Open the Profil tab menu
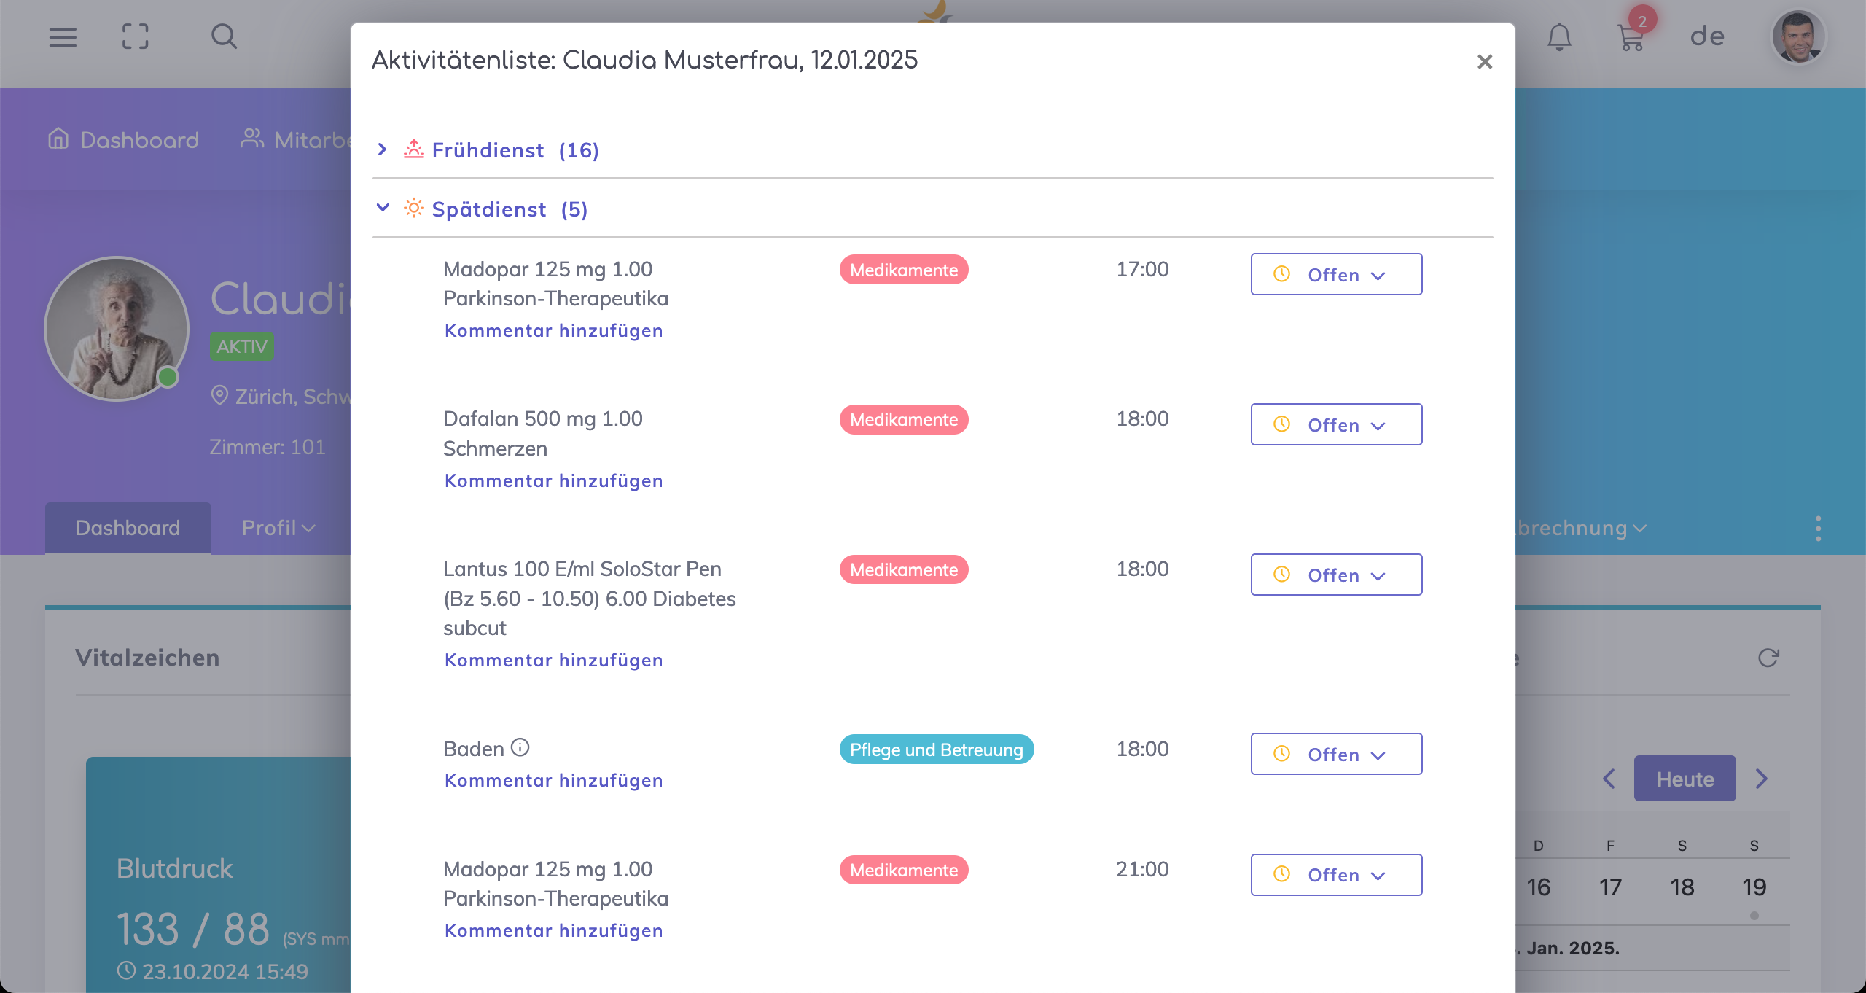 coord(278,528)
